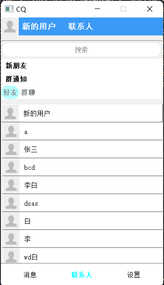Screen dimensions: 164x285
Task: Select the avatar icon for bcd
Action: click(x=11, y=167)
